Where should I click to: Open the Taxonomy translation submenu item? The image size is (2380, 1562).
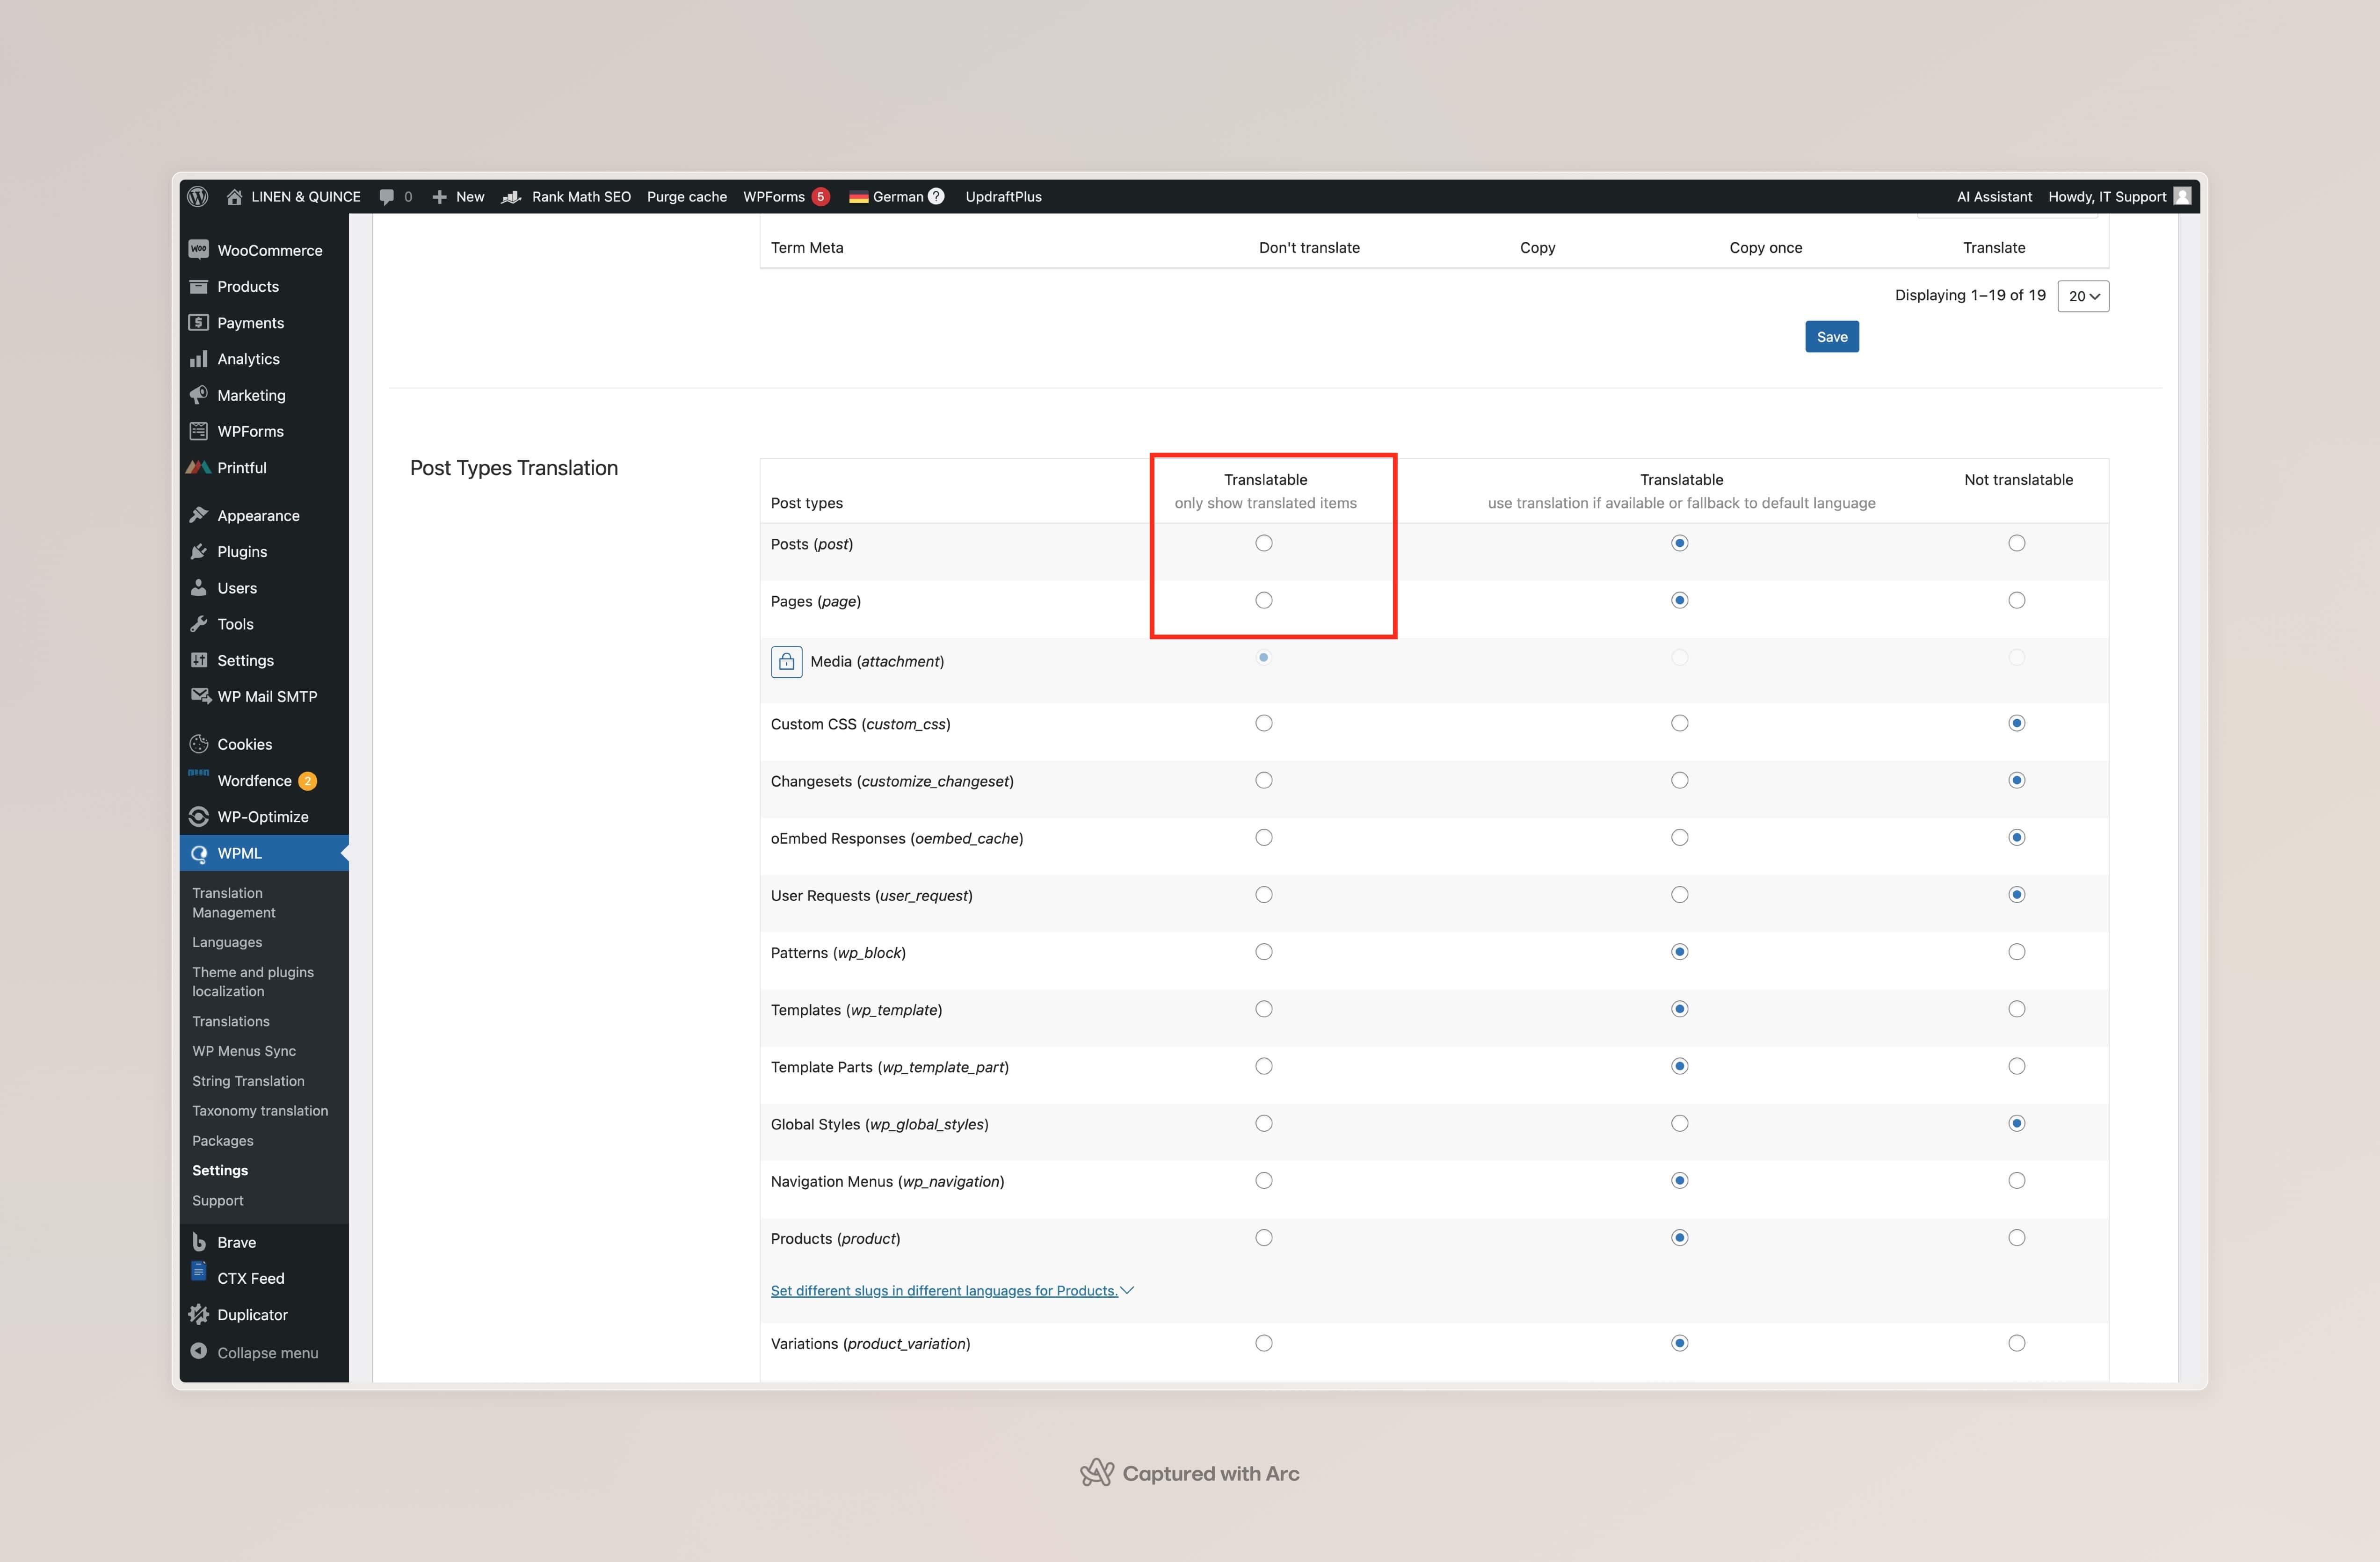point(260,1111)
